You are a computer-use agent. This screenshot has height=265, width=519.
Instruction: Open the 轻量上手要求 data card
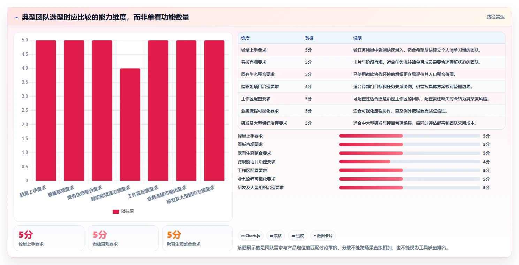pyautogui.click(x=49, y=238)
